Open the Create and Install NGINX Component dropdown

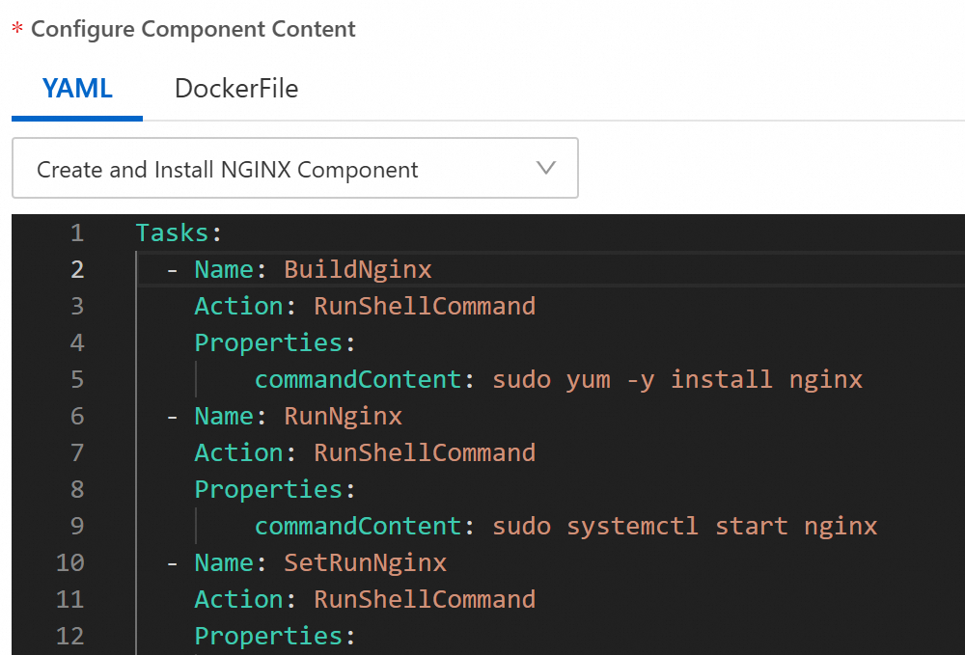[x=294, y=169]
